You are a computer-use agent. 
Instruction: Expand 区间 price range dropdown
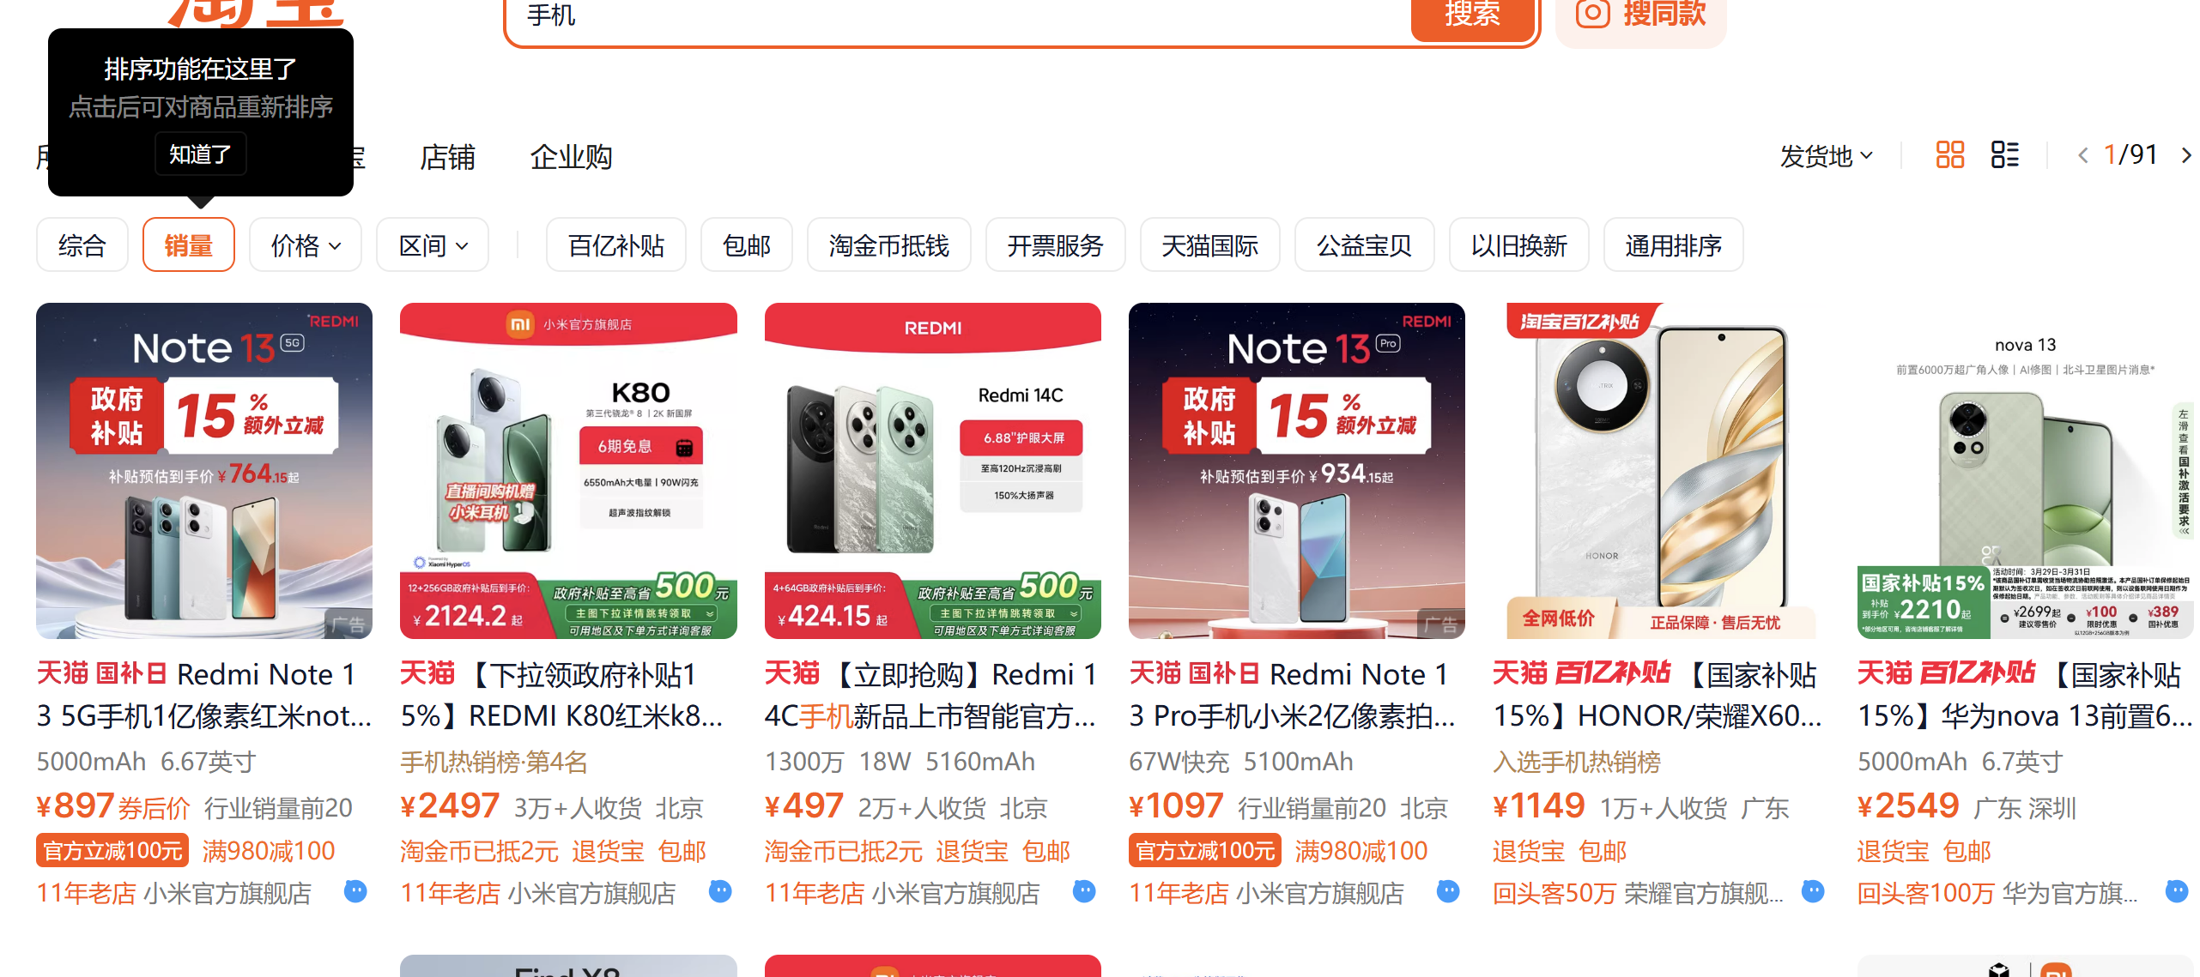(x=433, y=245)
